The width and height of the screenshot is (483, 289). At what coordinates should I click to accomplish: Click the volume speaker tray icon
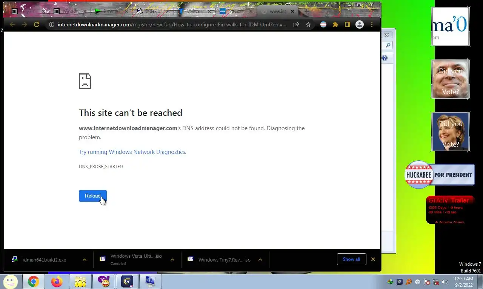tap(445, 282)
